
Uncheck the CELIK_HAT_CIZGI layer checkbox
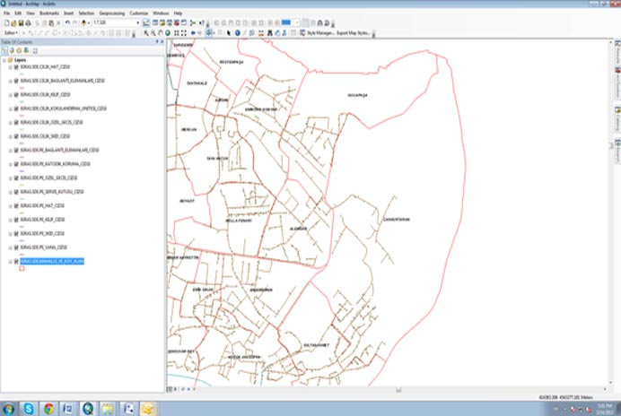(x=16, y=67)
